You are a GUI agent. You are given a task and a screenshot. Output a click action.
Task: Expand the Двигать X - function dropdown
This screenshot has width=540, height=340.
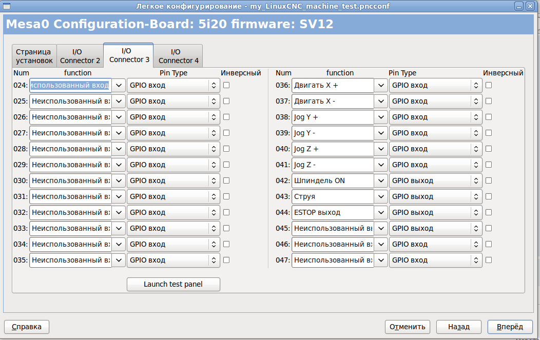(x=381, y=101)
